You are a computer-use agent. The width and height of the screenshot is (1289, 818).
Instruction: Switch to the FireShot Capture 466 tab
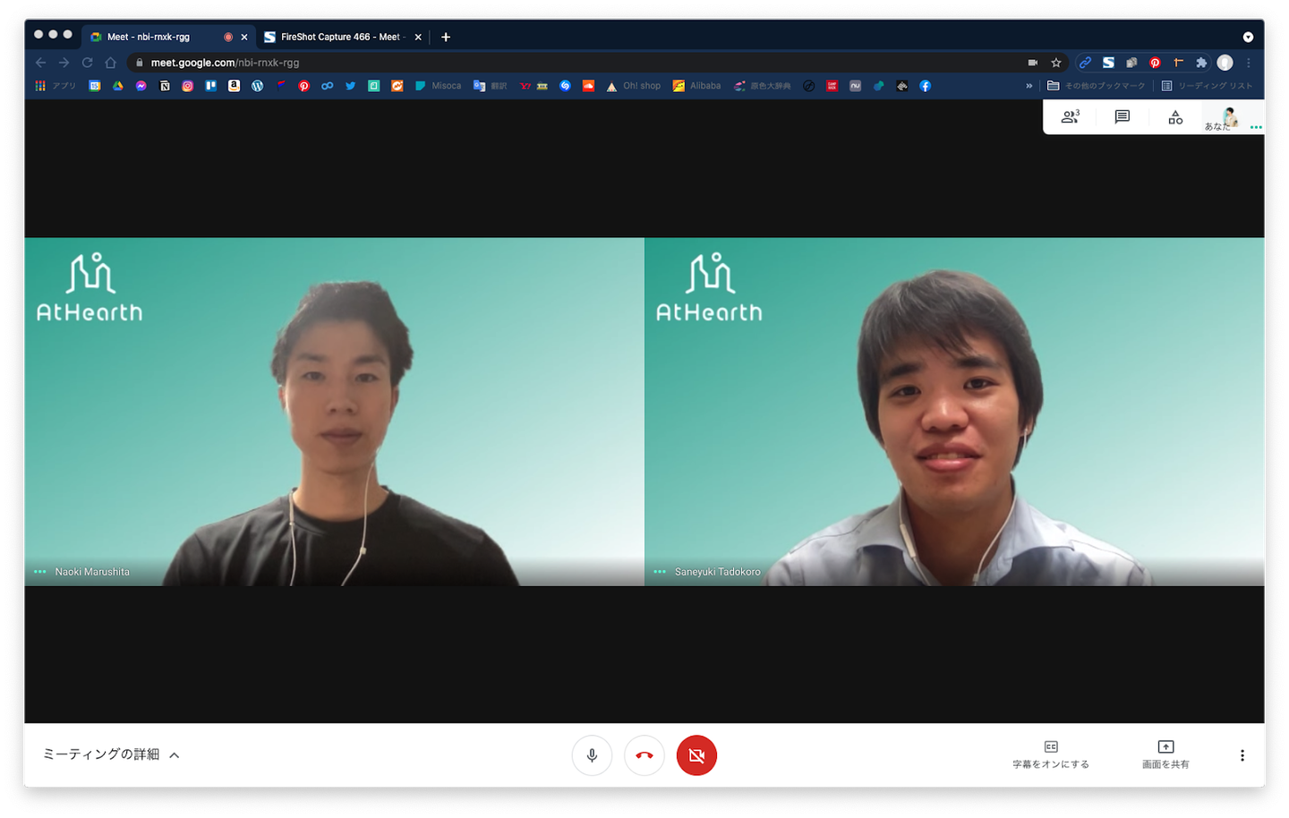coord(343,37)
